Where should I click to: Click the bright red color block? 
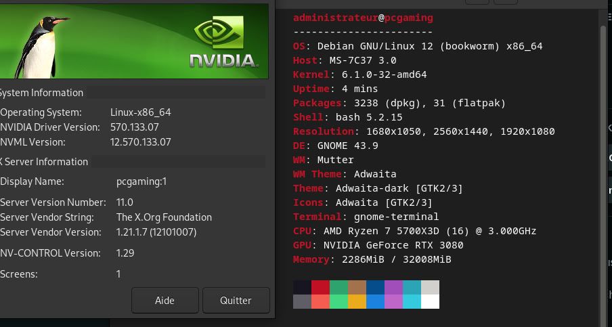point(320,288)
